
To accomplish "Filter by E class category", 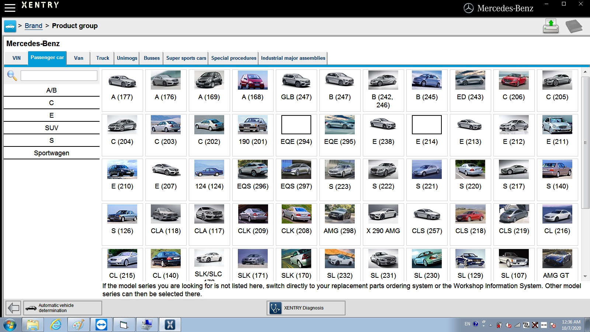I will [x=52, y=115].
